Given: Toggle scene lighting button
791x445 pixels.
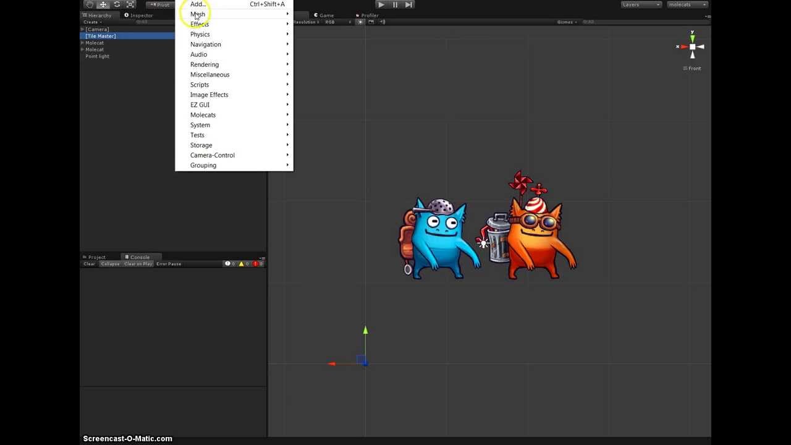Looking at the screenshot, I should [360, 22].
